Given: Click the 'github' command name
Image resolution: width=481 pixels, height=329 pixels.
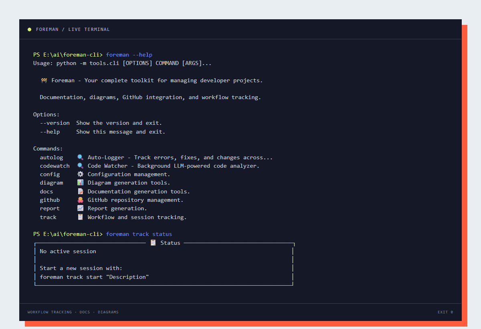Looking at the screenshot, I should coord(50,200).
